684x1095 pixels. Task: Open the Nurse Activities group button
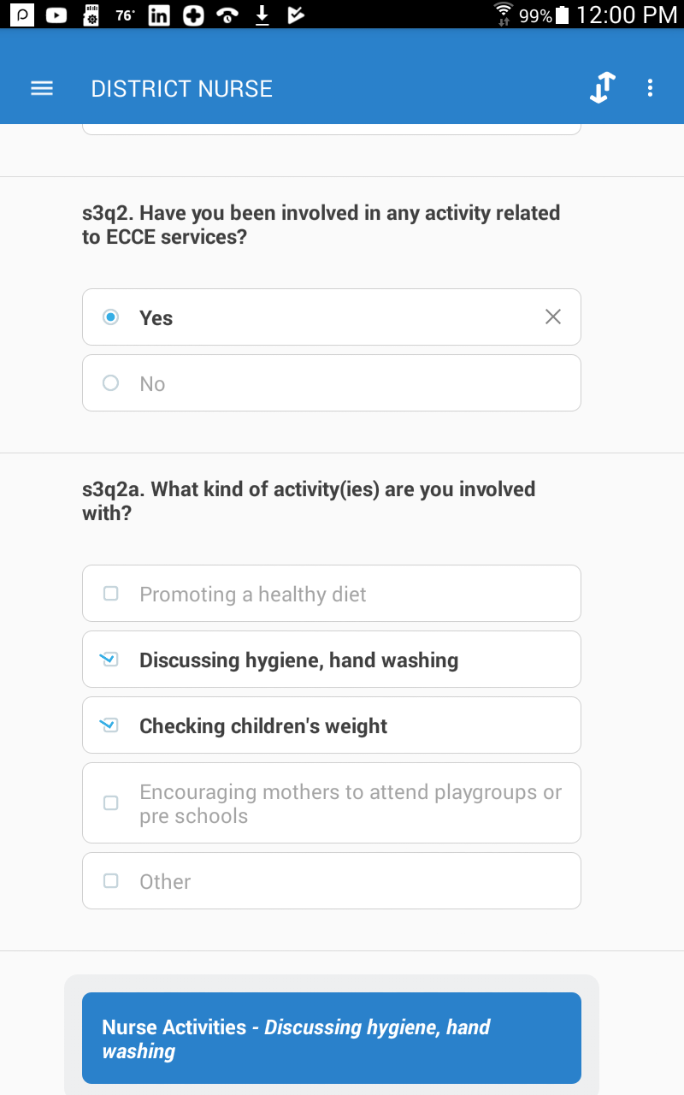(x=332, y=1038)
